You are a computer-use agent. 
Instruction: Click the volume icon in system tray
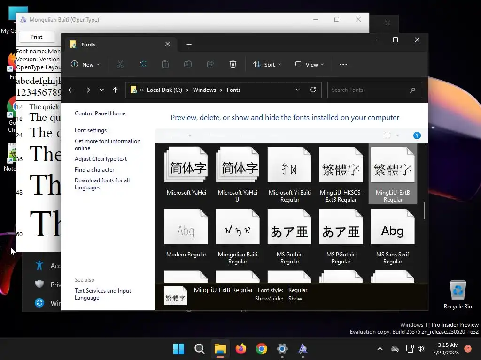(421, 349)
